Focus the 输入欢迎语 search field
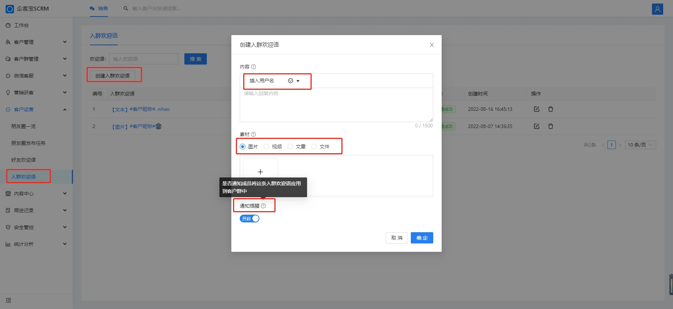Screen dimensions: 673x309 coord(144,59)
